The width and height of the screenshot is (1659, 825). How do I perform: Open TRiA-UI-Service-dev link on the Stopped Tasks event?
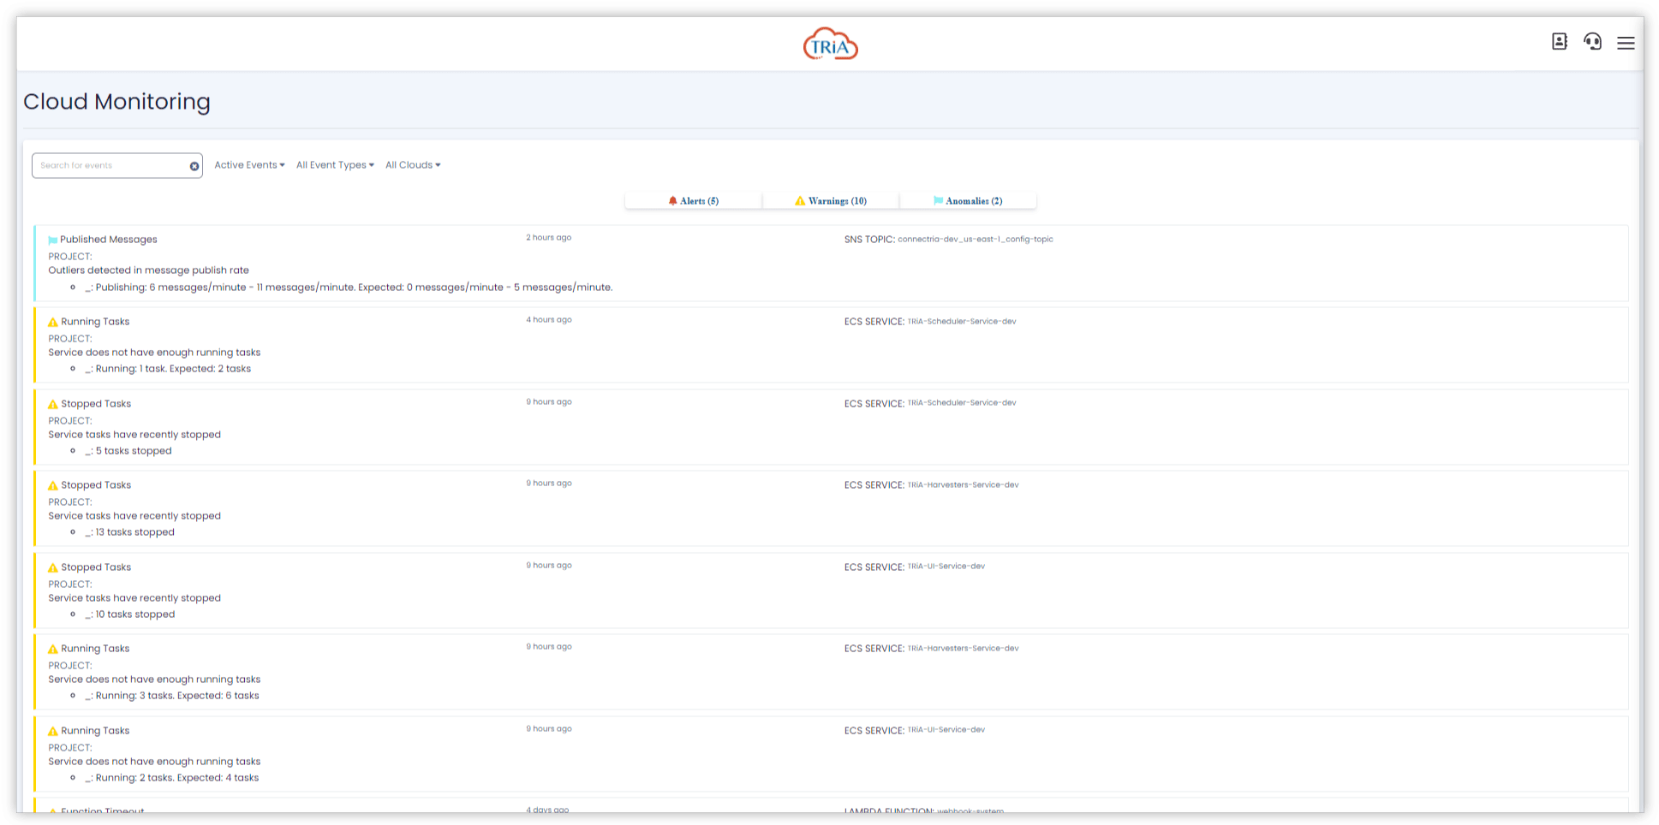(946, 567)
